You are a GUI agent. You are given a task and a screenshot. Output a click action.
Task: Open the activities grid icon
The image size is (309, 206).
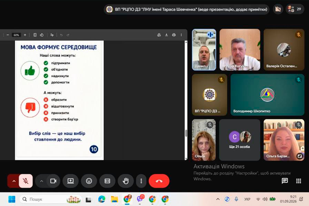click(x=299, y=181)
